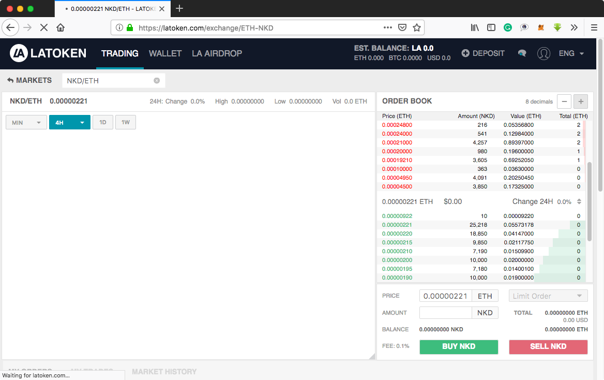This screenshot has height=380, width=604.
Task: Open the 4H chart interval dropdown
Action: pos(70,122)
